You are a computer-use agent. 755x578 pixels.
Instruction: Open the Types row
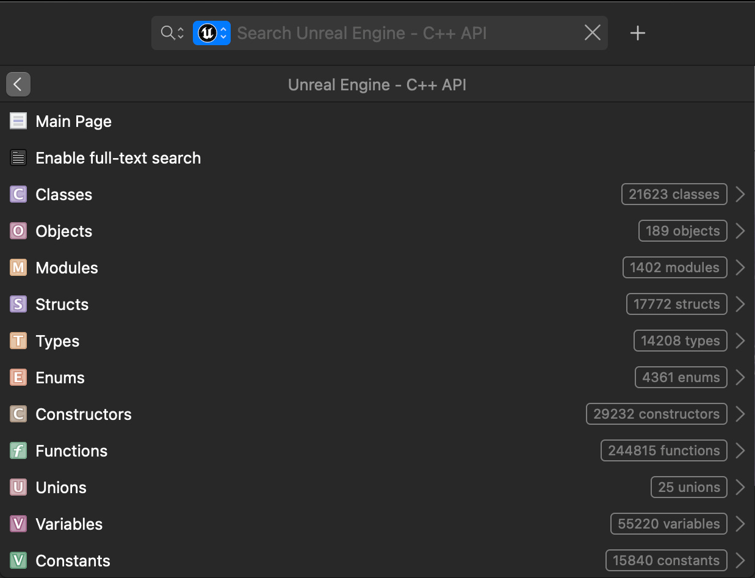pyautogui.click(x=377, y=341)
